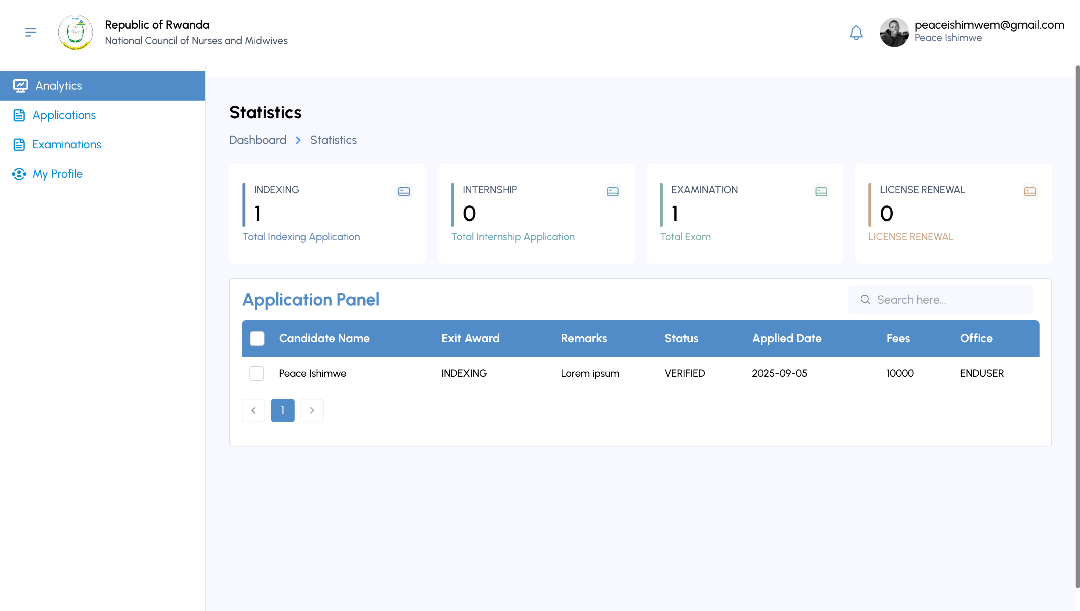The height and width of the screenshot is (611, 1080).
Task: Click the page vertical scrollbar
Action: 1077,327
